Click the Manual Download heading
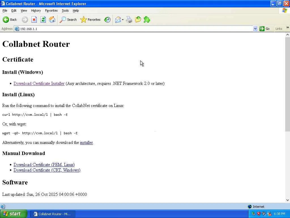This screenshot has height=218, width=290. point(24,153)
